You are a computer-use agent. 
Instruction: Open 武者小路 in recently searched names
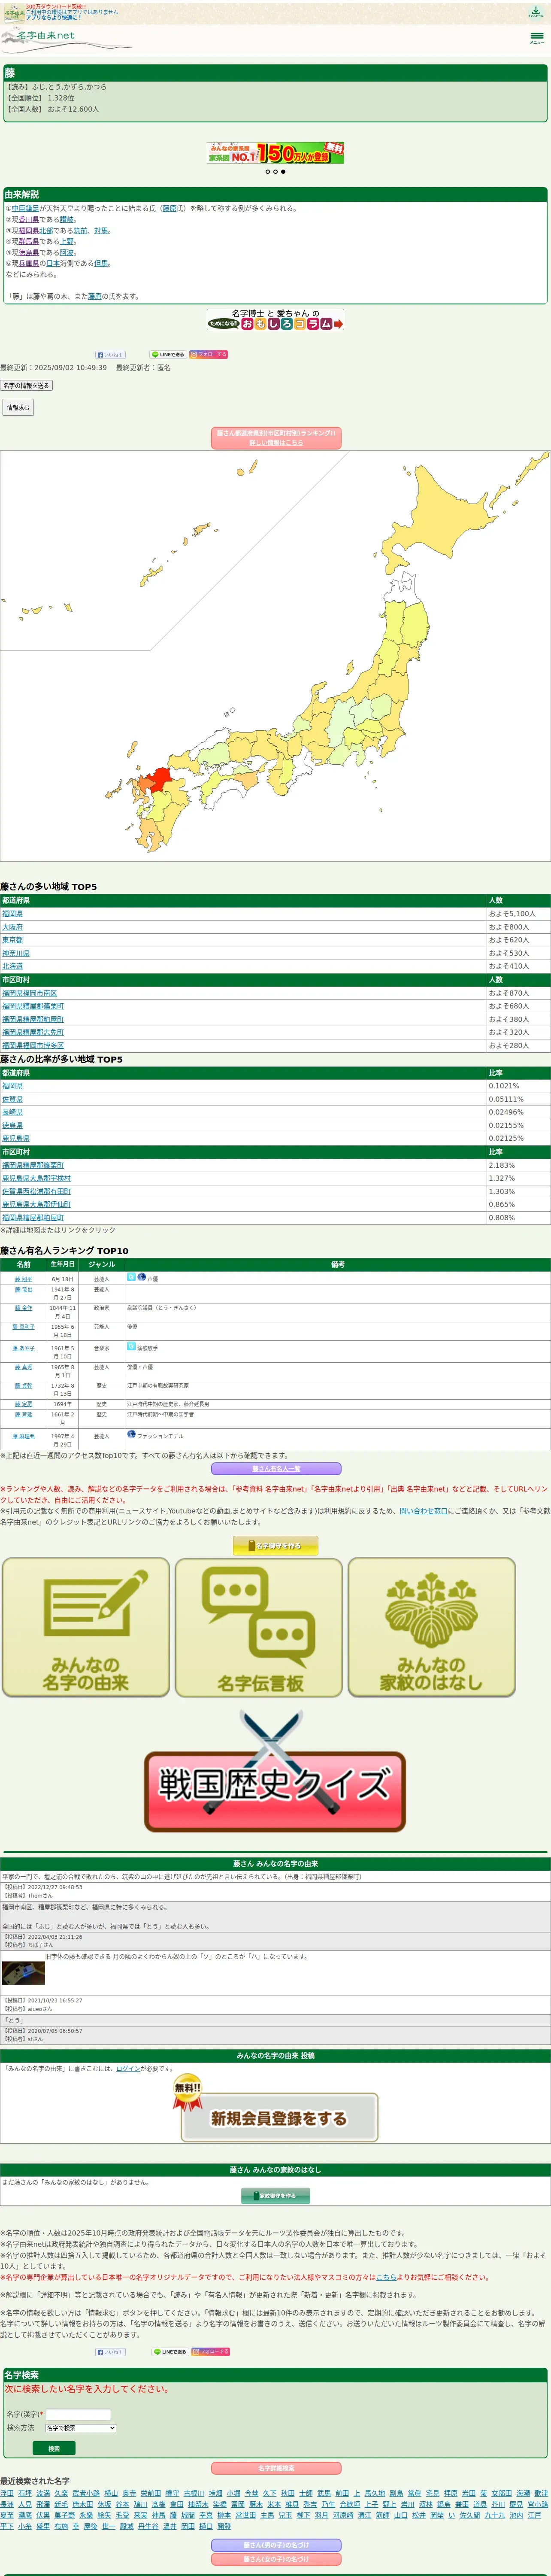point(86,2494)
